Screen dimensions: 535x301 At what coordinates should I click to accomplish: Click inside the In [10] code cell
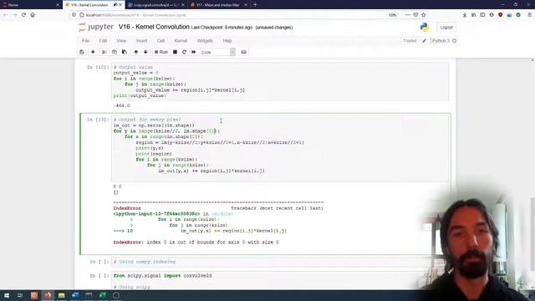280,81
